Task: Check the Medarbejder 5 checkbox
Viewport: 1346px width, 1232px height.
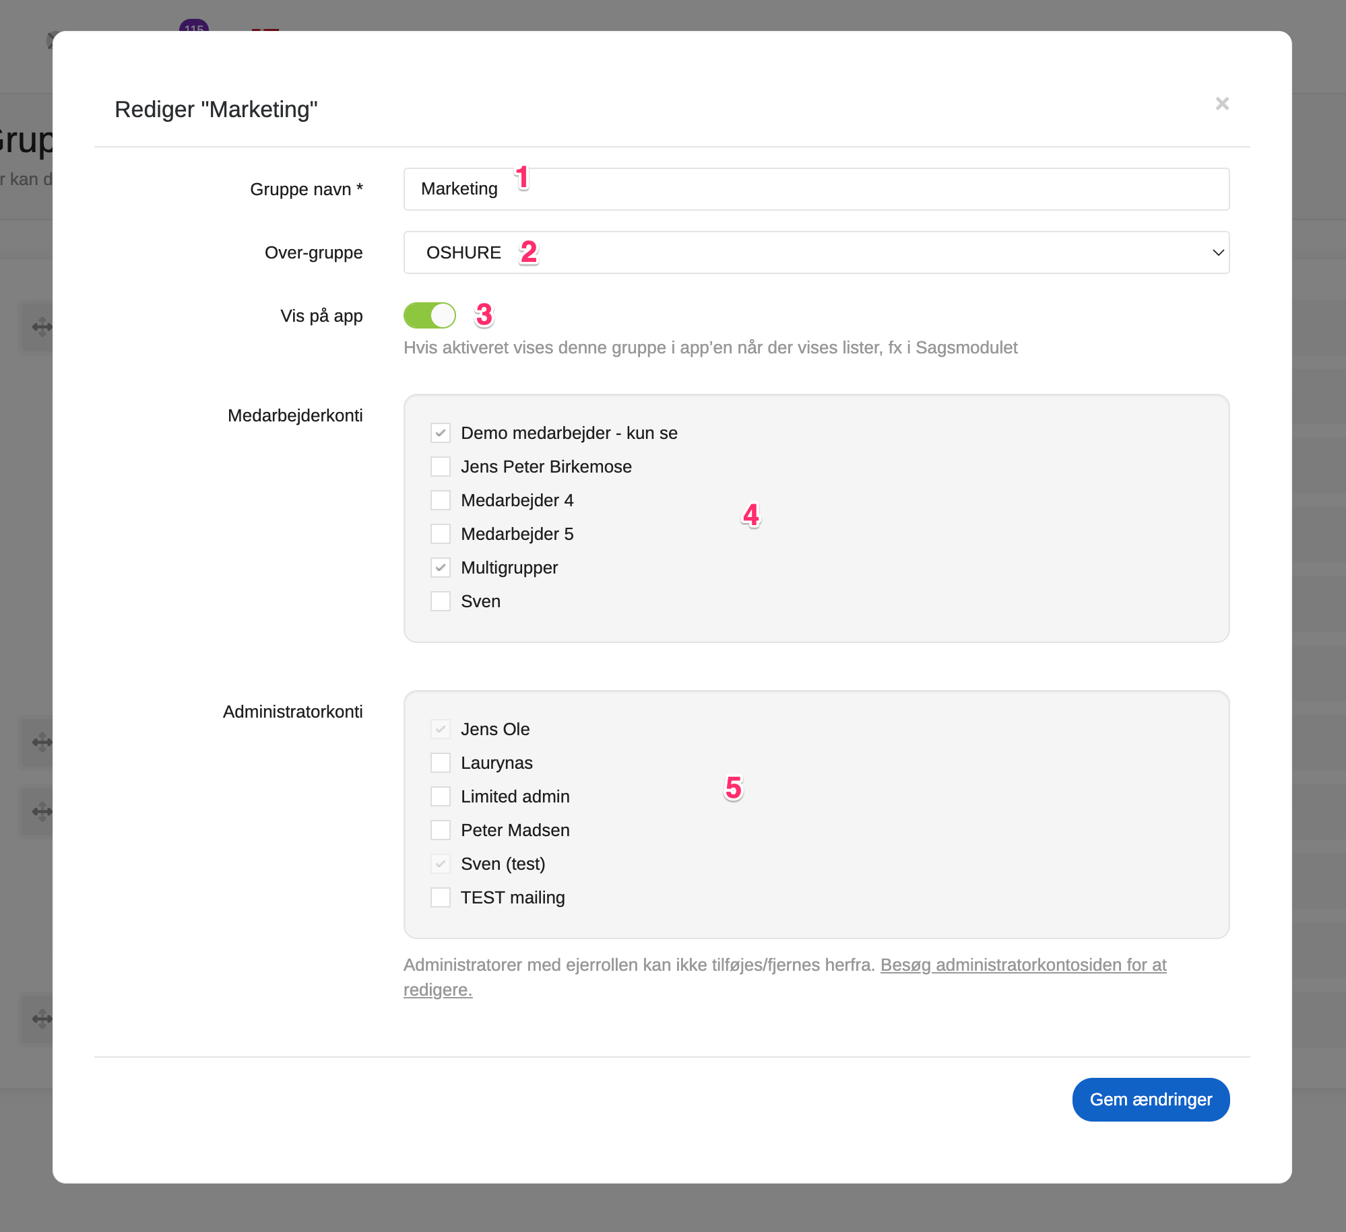Action: pyautogui.click(x=441, y=534)
